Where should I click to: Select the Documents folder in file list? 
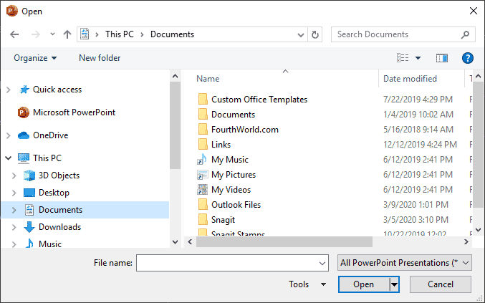[233, 115]
